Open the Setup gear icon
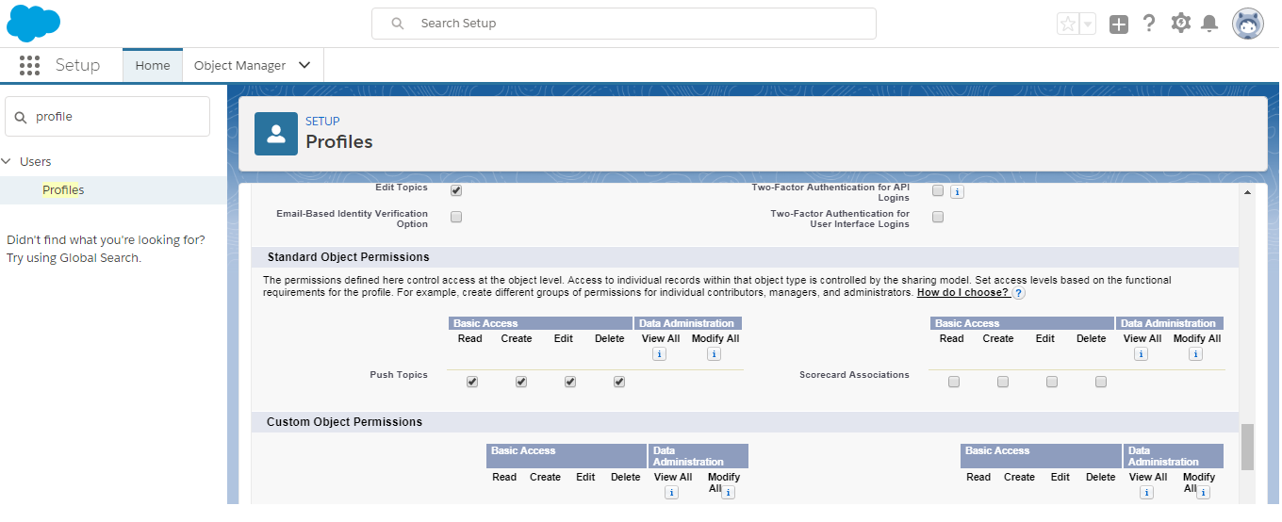 point(1180,24)
